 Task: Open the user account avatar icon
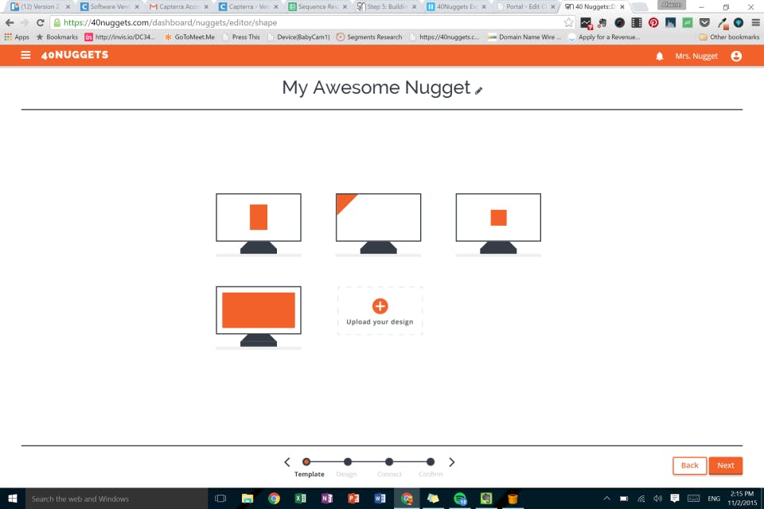point(736,56)
